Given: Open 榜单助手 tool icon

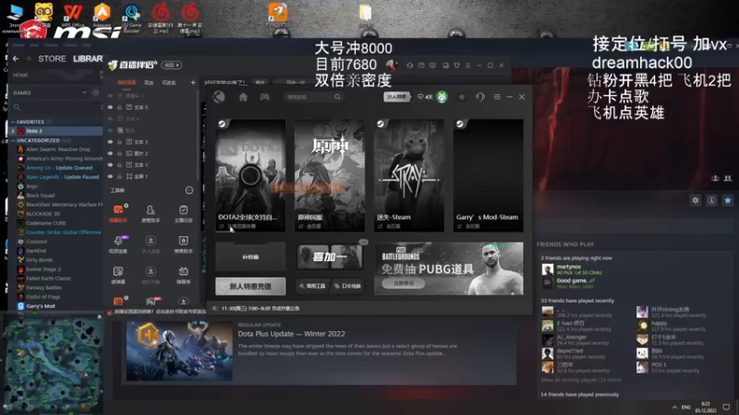Looking at the screenshot, I should [x=183, y=243].
